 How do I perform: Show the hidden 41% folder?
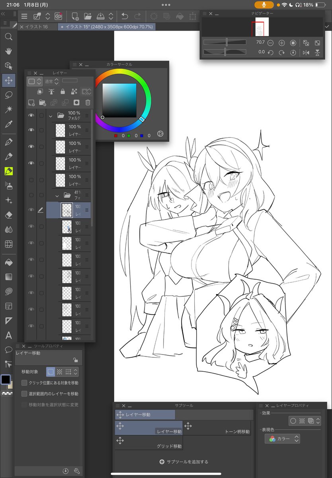(x=31, y=195)
